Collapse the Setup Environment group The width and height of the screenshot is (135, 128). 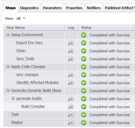pos(8,35)
